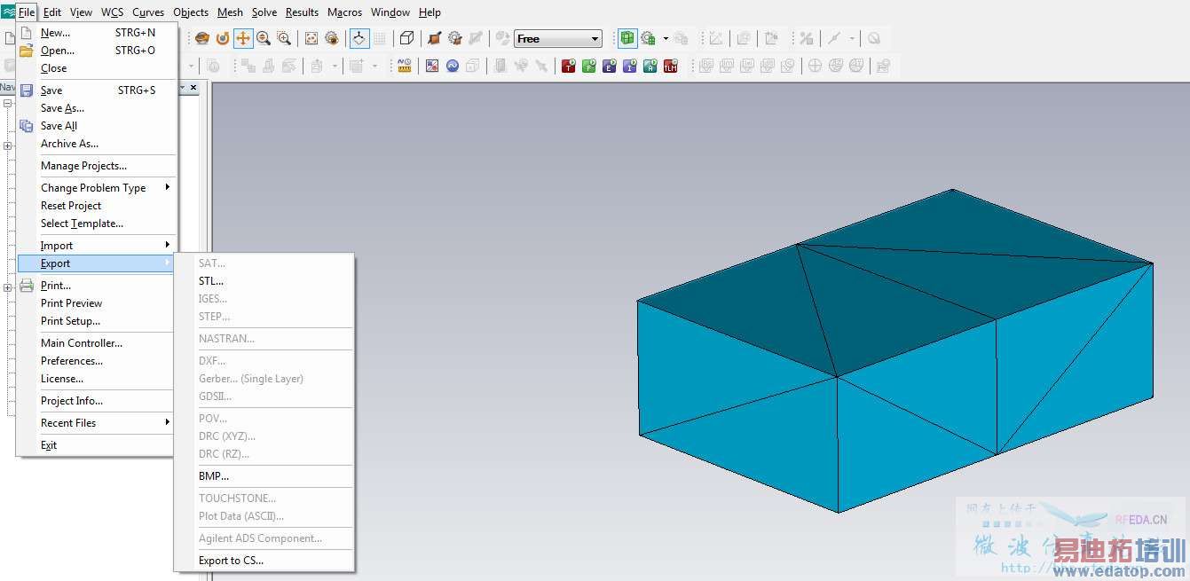The width and height of the screenshot is (1190, 581).
Task: Close the navigation tree panel
Action: pos(193,88)
